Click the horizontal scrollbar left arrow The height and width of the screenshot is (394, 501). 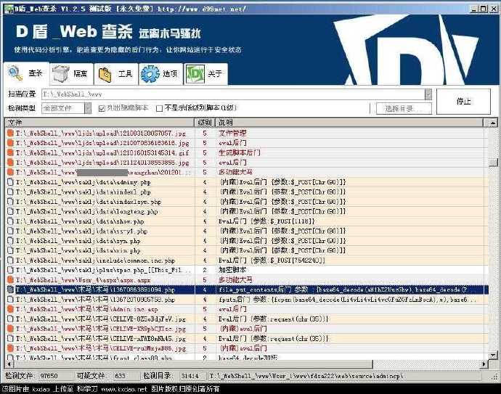[9, 364]
